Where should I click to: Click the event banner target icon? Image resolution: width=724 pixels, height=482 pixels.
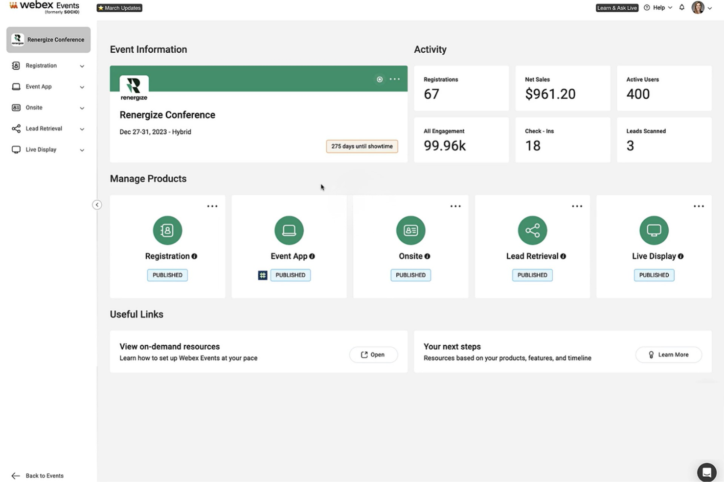(380, 79)
